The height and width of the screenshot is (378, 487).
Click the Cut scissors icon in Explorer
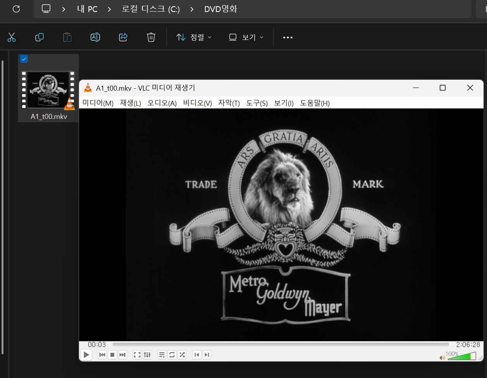pos(12,37)
